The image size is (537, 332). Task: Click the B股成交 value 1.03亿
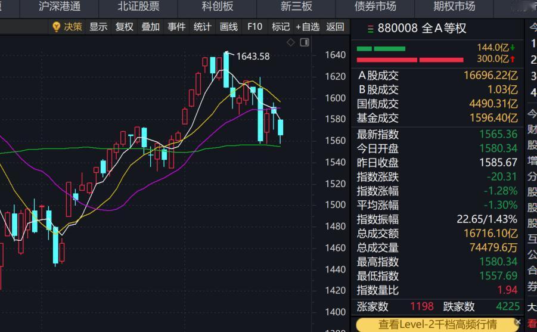tap(502, 89)
